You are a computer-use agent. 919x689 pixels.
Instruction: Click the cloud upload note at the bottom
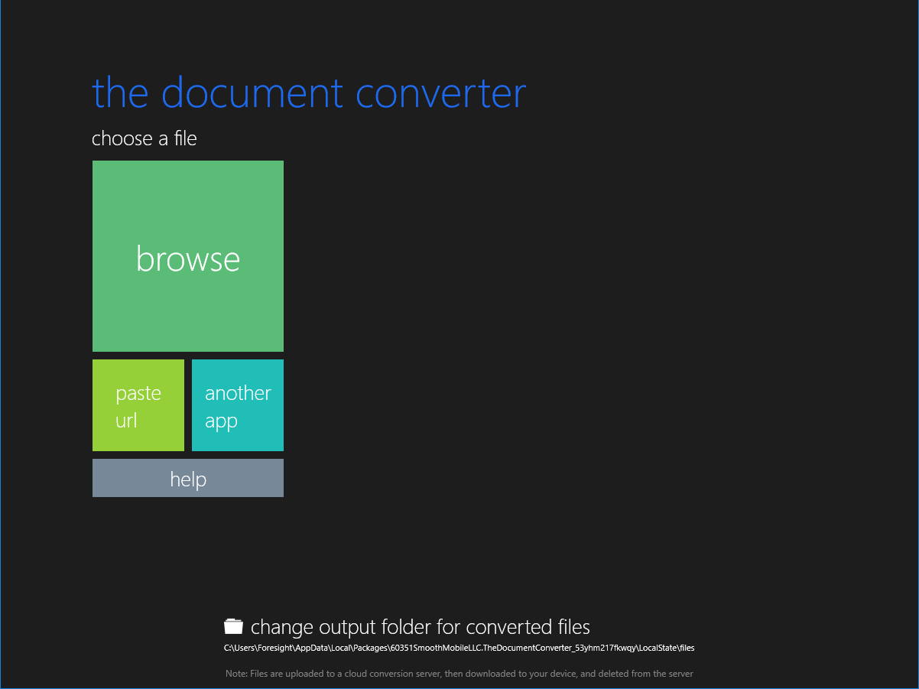[x=459, y=673]
